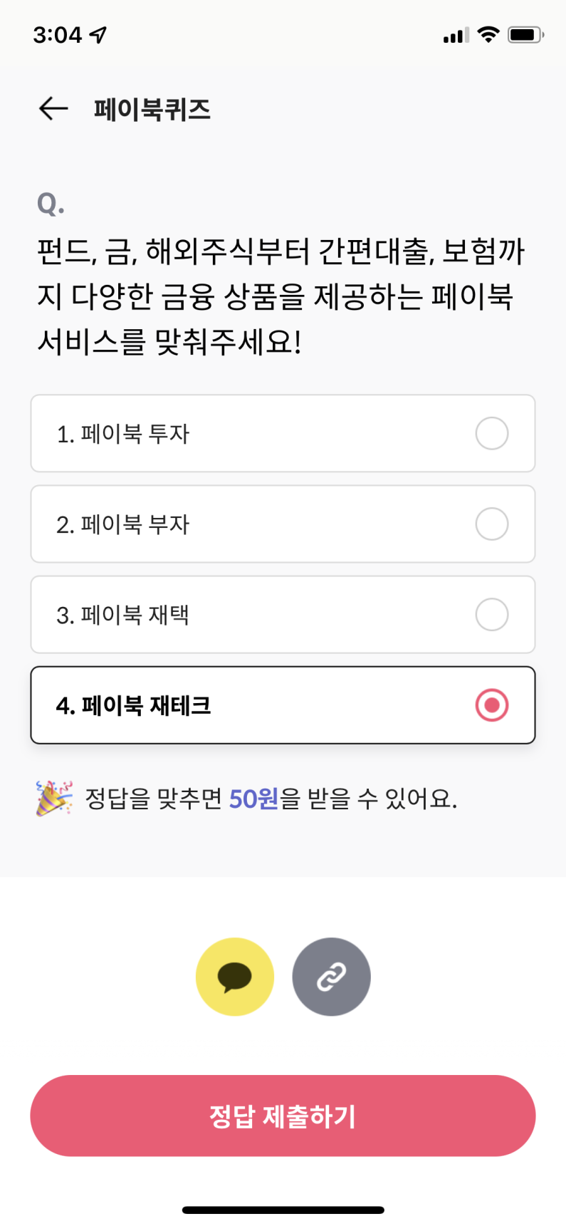Submit answer with 정답 제출하기 button
Viewport: 566px width, 1226px height.
(x=283, y=1116)
